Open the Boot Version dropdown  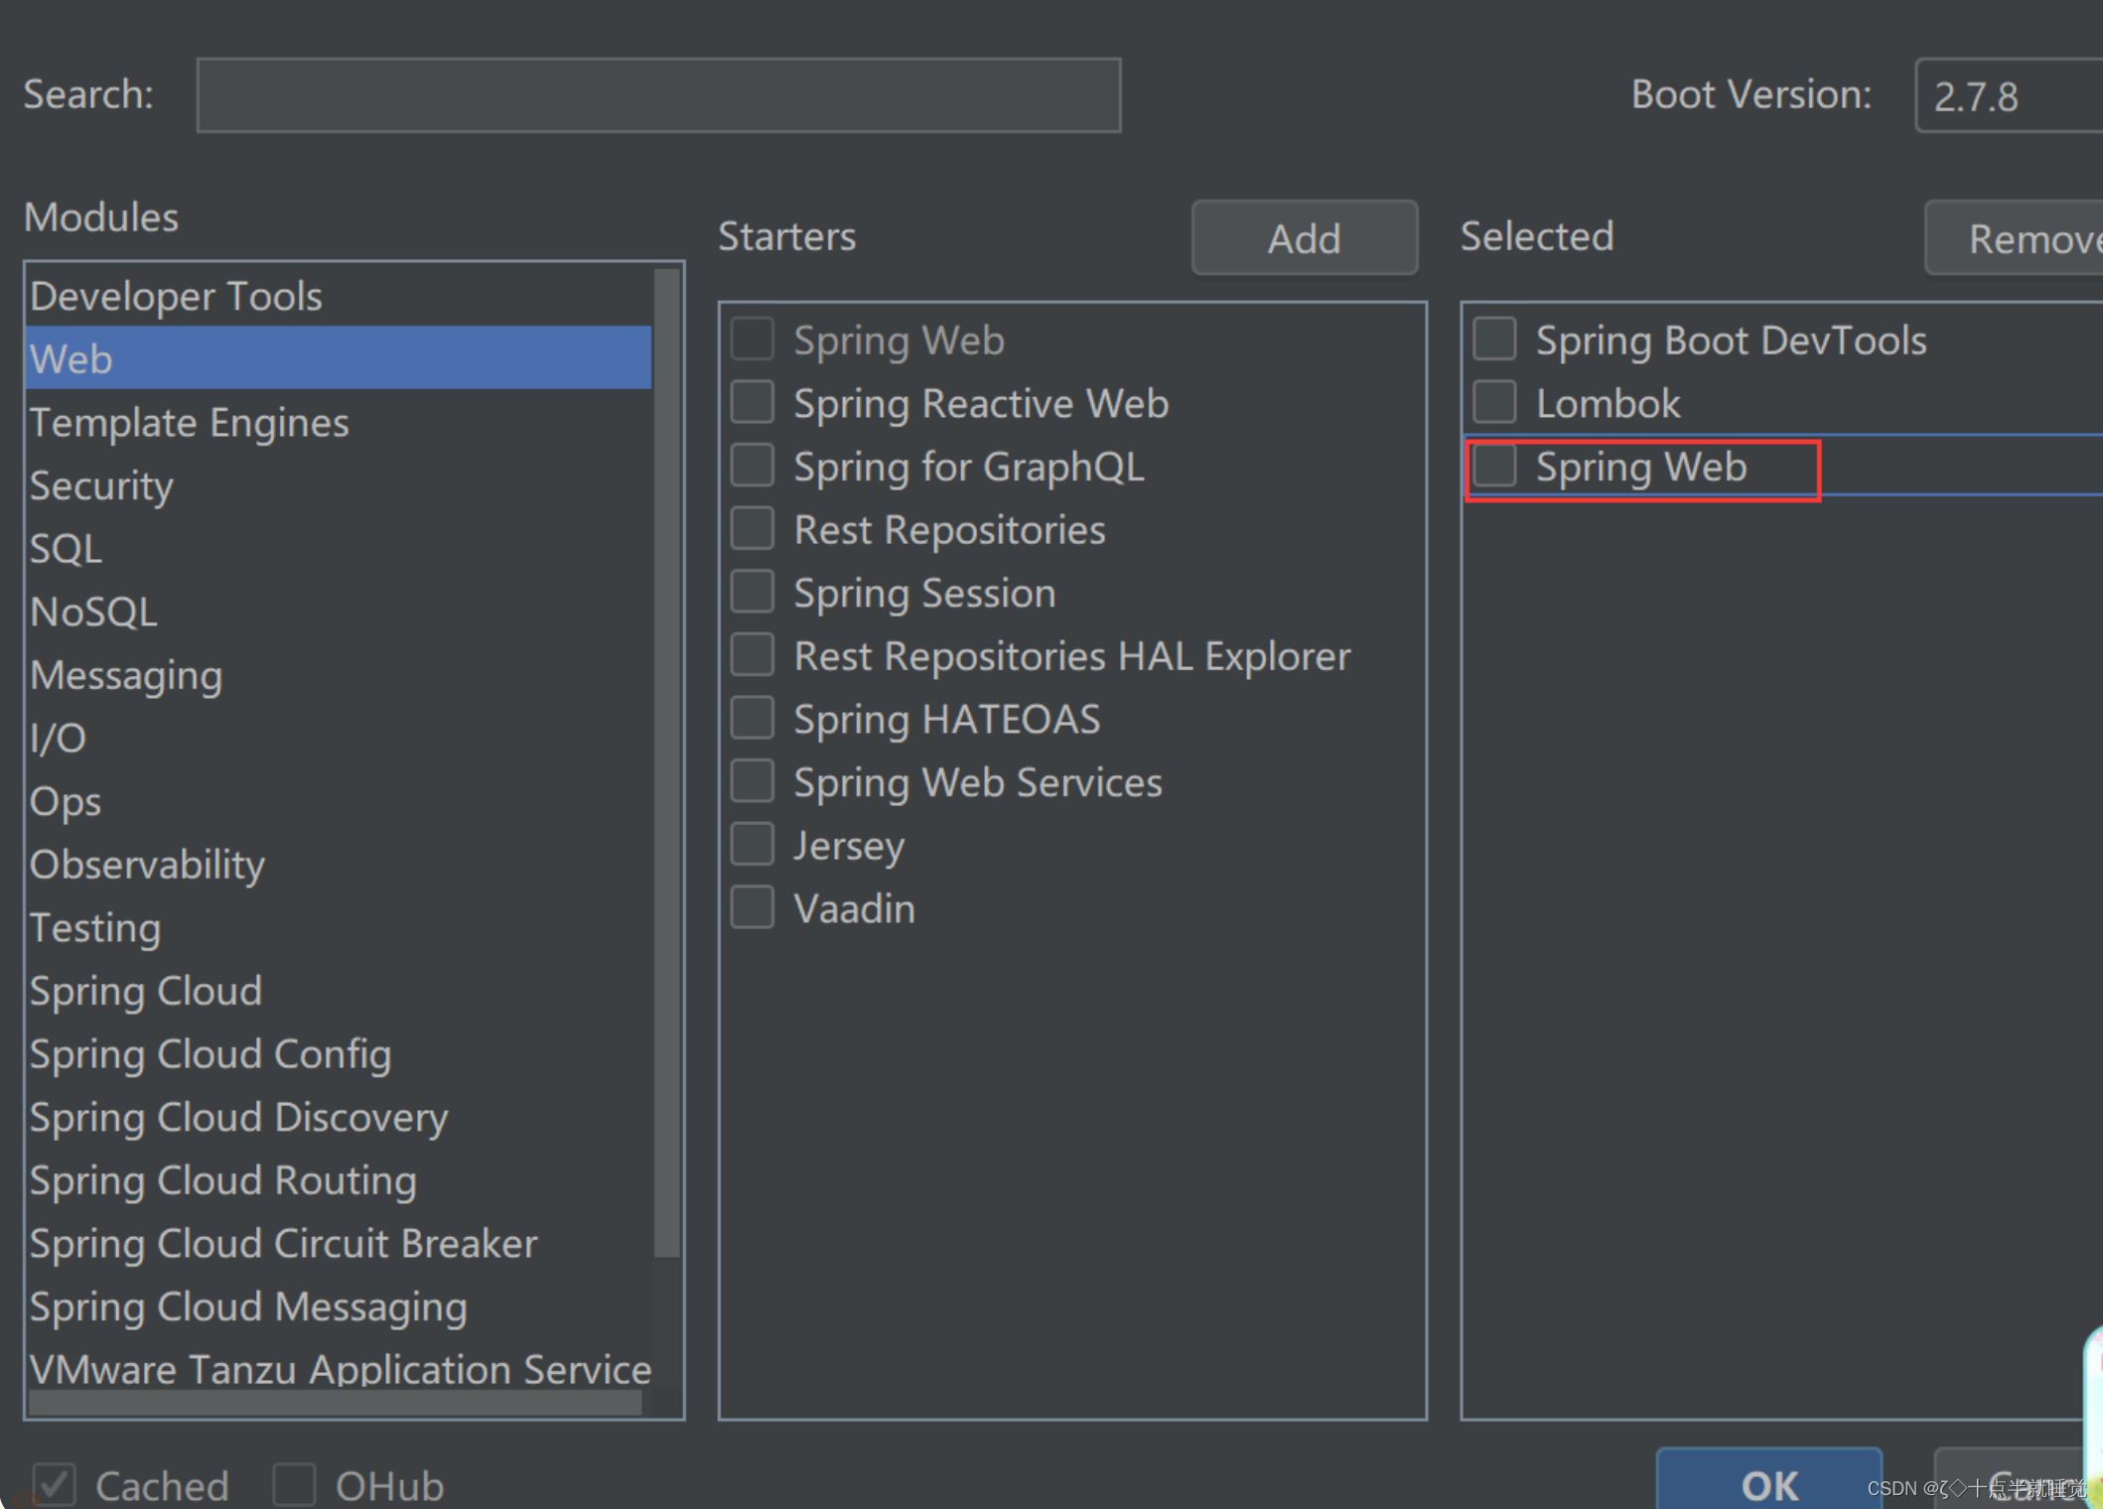2006,95
